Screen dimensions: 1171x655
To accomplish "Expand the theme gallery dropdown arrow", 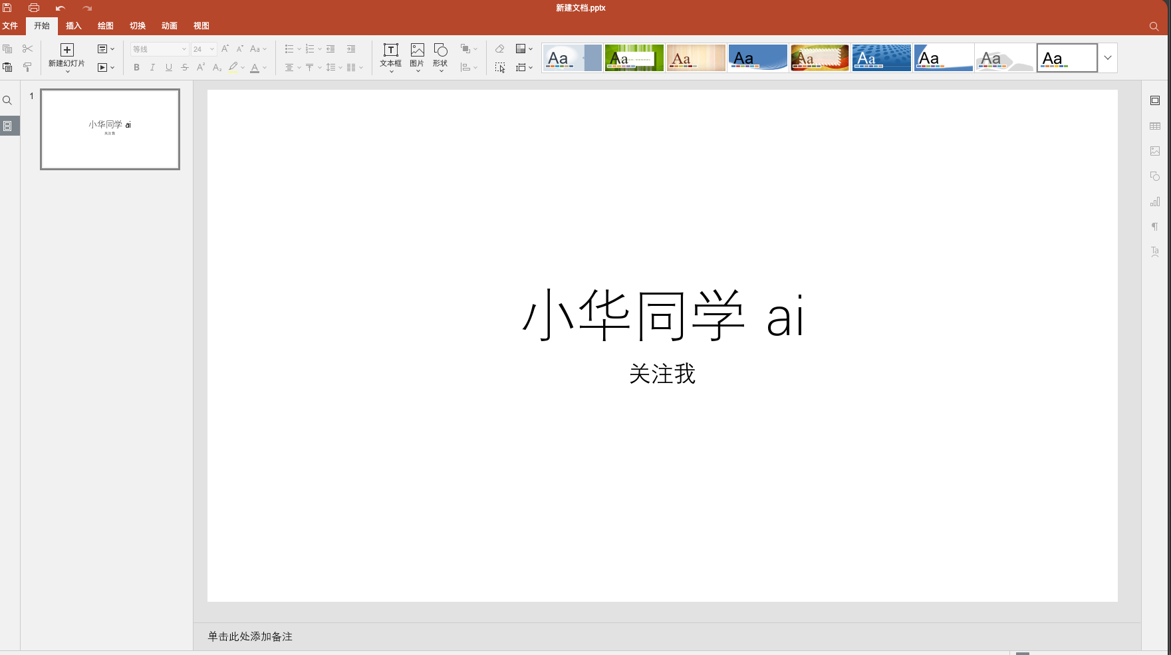I will pyautogui.click(x=1108, y=58).
